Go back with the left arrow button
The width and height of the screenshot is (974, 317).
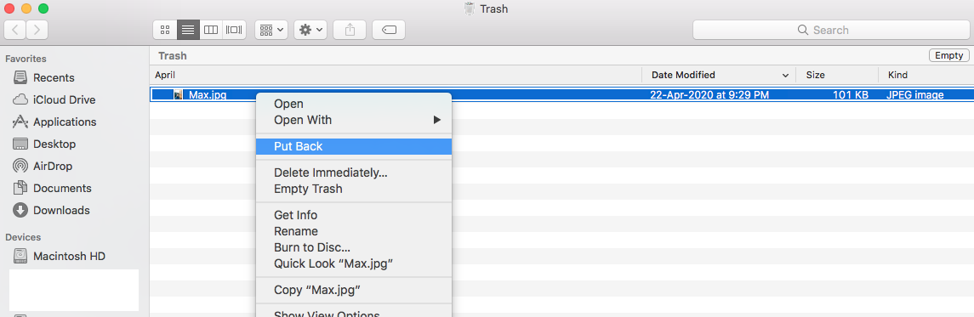tap(15, 30)
